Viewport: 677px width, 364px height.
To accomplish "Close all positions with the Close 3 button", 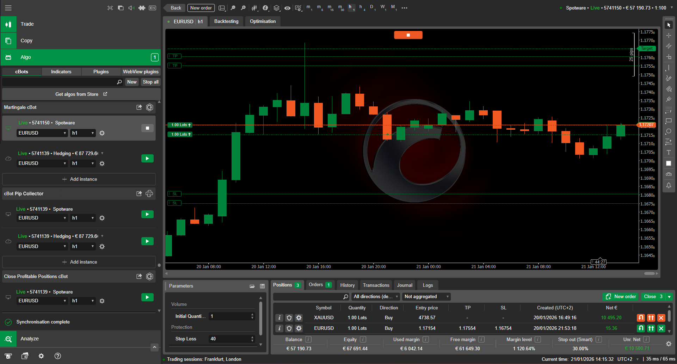I will tap(652, 296).
